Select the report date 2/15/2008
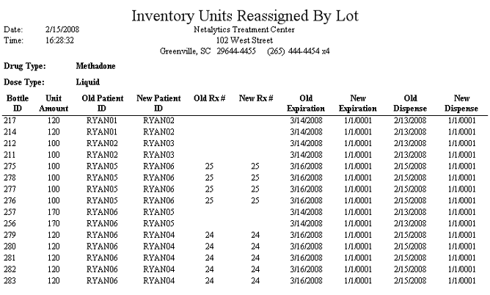The image size is (490, 295). point(62,29)
